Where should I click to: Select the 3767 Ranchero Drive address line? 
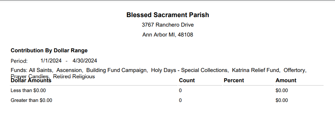[x=168, y=25]
